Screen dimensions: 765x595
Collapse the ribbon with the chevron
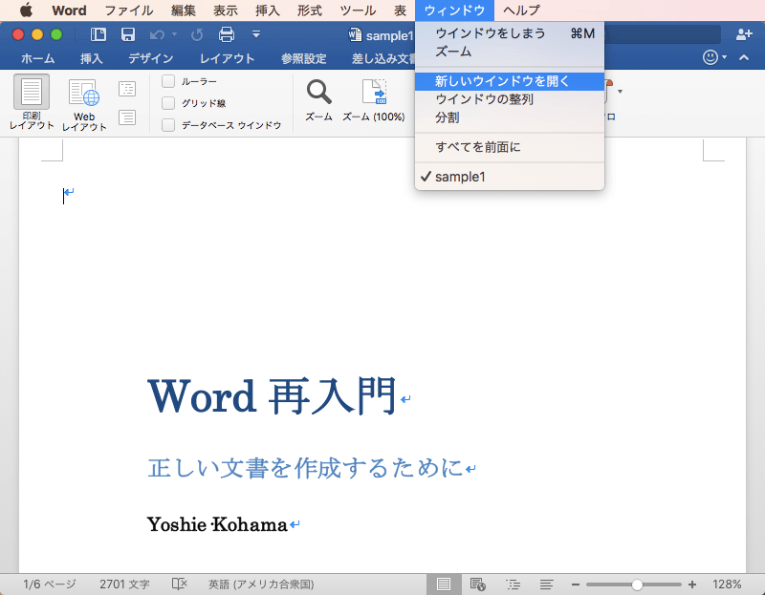[x=744, y=57]
